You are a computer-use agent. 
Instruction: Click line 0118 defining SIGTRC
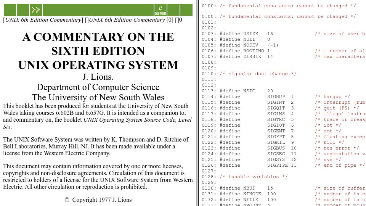tap(284, 119)
